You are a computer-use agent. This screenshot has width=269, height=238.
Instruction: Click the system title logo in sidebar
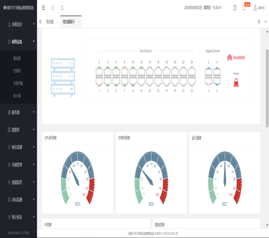(x=19, y=8)
